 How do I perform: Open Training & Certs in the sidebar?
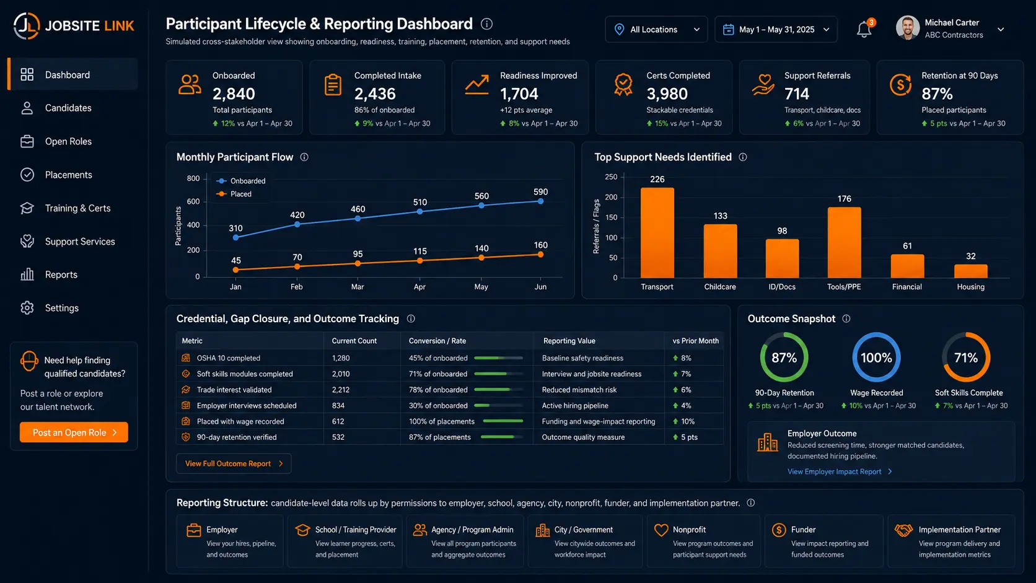pos(73,208)
